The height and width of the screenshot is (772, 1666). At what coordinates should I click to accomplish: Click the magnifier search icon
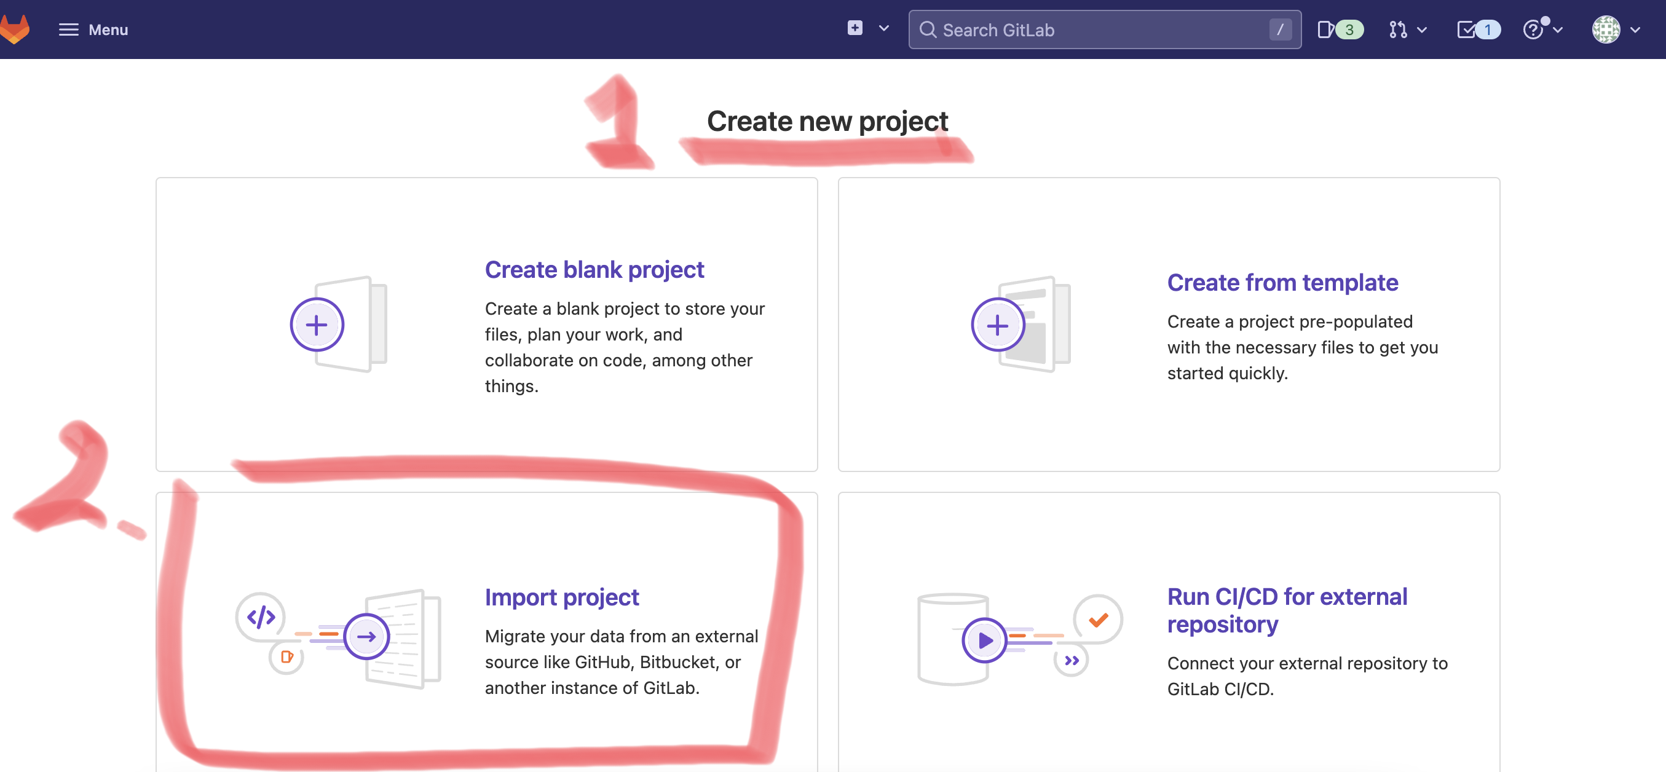pyautogui.click(x=928, y=30)
